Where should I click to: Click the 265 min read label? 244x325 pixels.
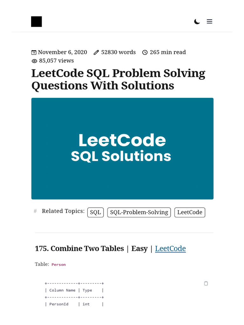coord(168,52)
